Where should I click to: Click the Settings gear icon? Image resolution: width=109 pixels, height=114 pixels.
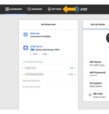[49, 9]
